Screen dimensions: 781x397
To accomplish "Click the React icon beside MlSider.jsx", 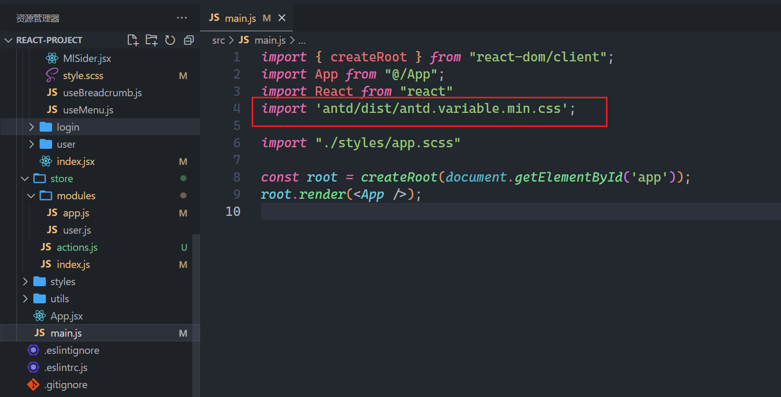I will coord(52,58).
